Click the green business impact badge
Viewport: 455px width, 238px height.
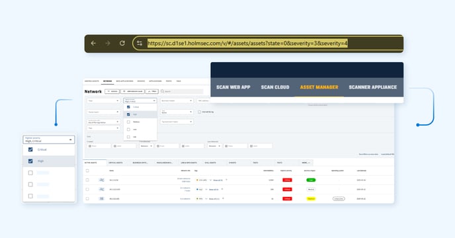pyautogui.click(x=311, y=180)
